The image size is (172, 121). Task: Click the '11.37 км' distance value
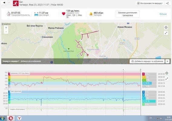44,13
